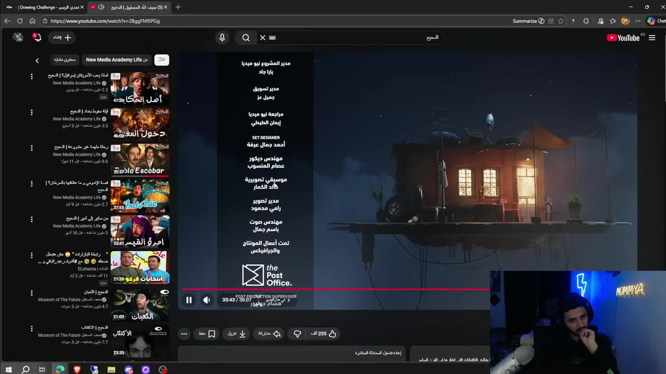The width and height of the screenshot is (666, 374).
Task: Open the browser settings ellipsis menu
Action: coord(638,21)
